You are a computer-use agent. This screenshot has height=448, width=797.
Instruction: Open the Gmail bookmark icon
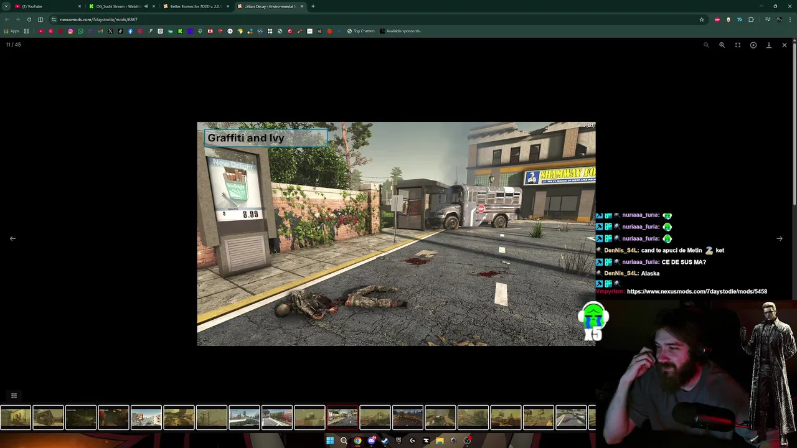(100, 31)
